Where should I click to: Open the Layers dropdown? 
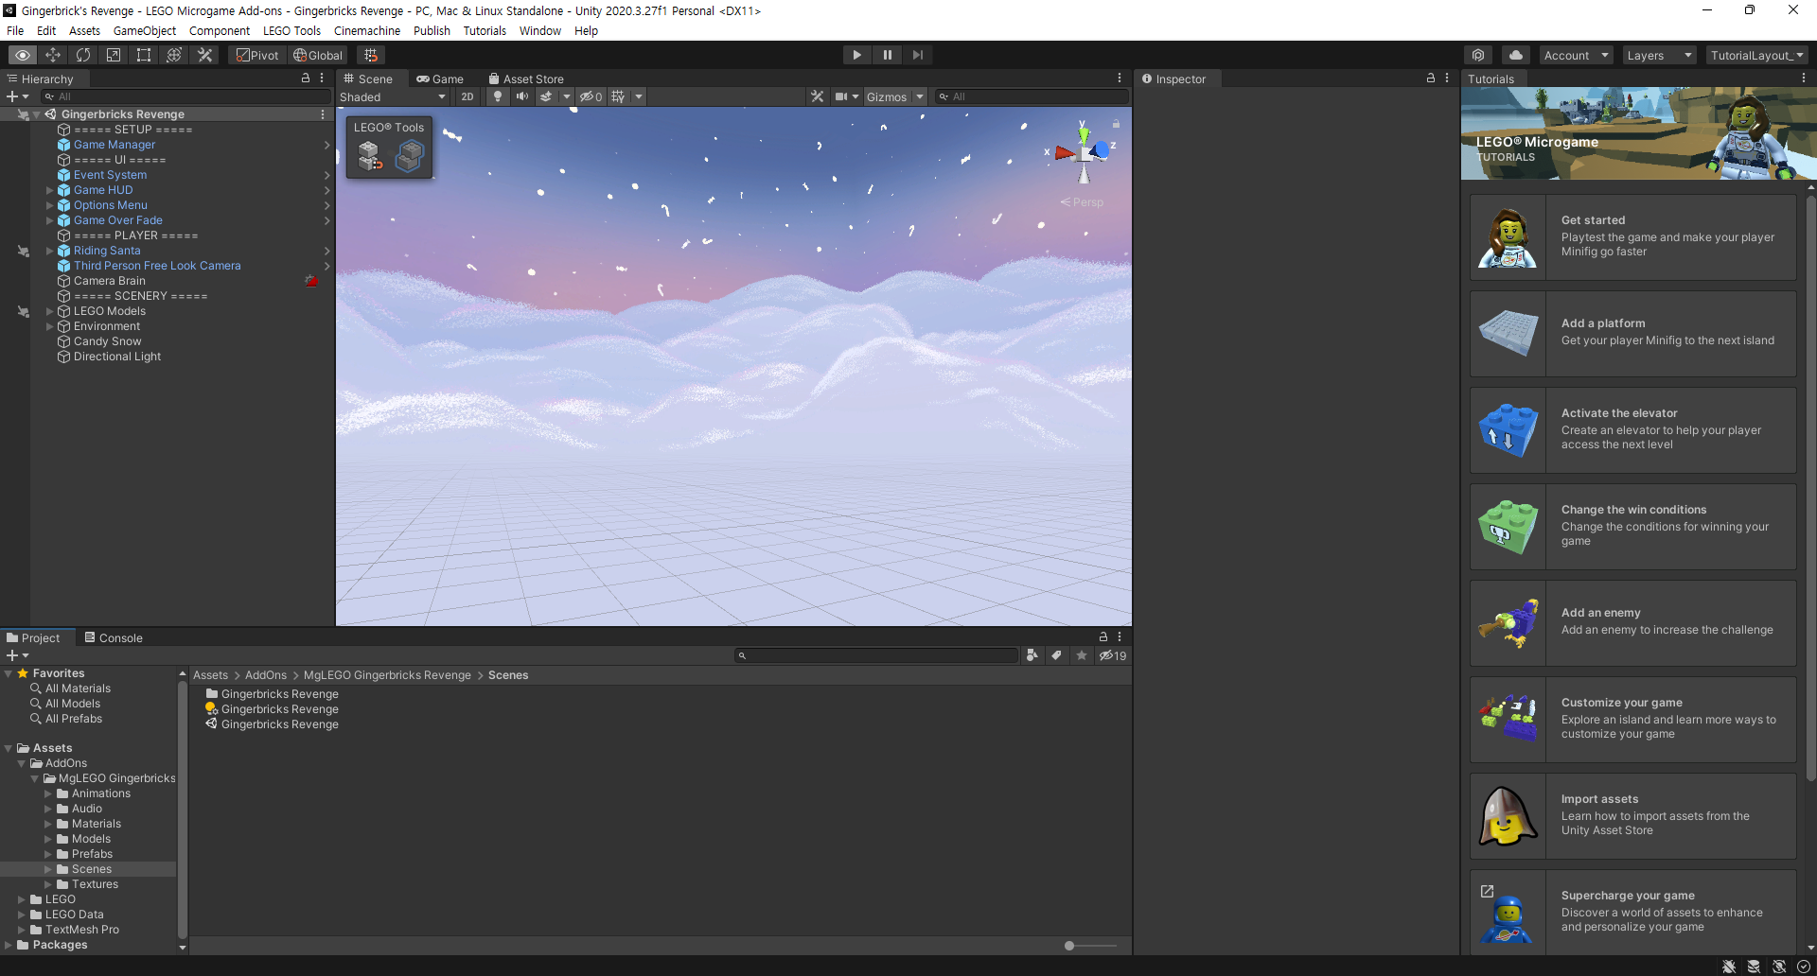tap(1659, 55)
